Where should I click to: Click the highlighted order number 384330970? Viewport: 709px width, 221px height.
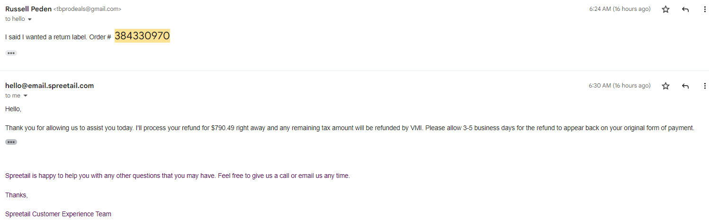pyautogui.click(x=142, y=36)
